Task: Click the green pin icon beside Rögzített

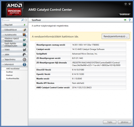Action: coord(24,25)
